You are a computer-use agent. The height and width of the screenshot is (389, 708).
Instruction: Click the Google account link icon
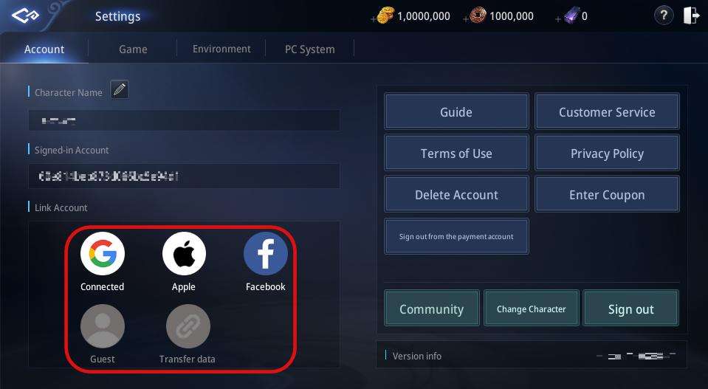[103, 254]
